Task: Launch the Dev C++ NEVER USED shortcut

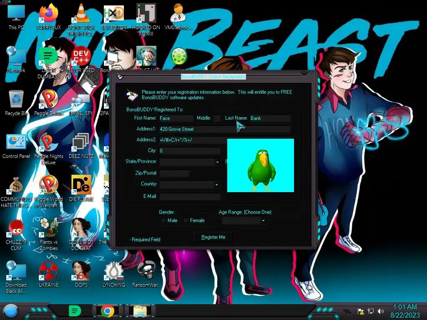Action: click(81, 60)
